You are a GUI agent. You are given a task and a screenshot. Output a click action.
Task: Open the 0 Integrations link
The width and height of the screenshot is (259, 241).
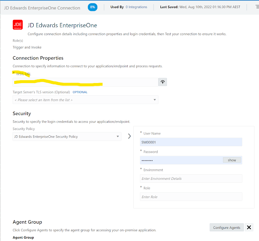pyautogui.click(x=136, y=7)
